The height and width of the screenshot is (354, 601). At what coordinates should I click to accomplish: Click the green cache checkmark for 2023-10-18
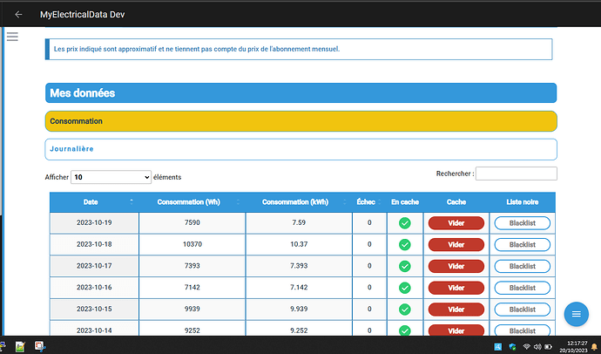(405, 245)
